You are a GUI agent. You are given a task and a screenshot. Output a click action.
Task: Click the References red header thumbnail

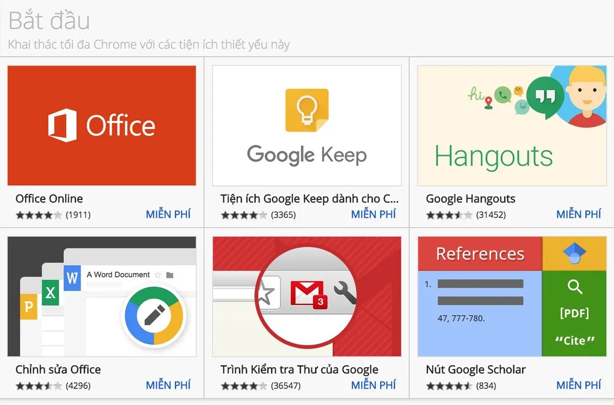480,253
